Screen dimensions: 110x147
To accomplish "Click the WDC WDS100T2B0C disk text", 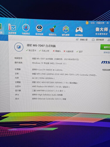I will [x=55, y=83].
